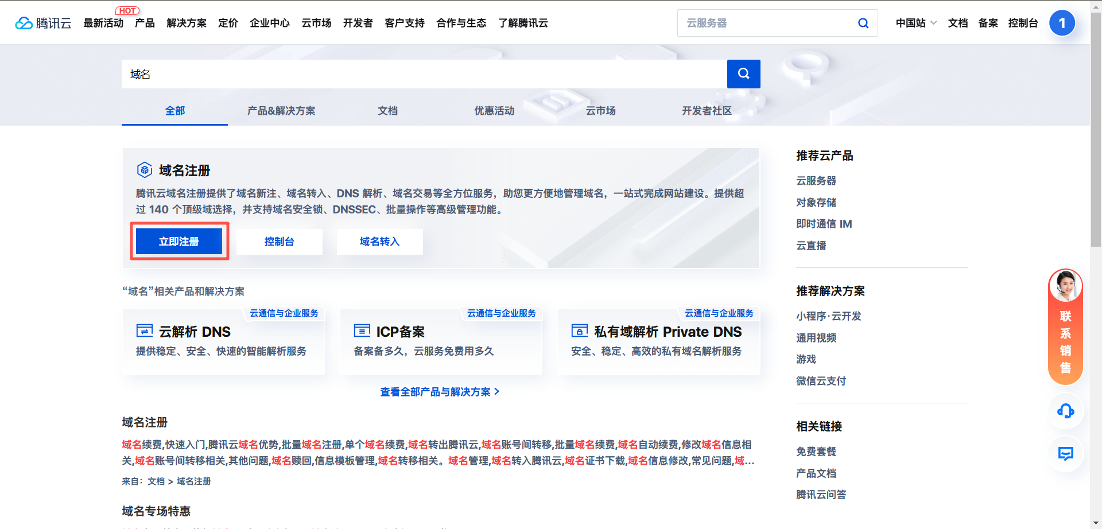Open the 了解腾讯云 navigation menu
Viewport: 1102px width, 529px height.
pyautogui.click(x=523, y=23)
